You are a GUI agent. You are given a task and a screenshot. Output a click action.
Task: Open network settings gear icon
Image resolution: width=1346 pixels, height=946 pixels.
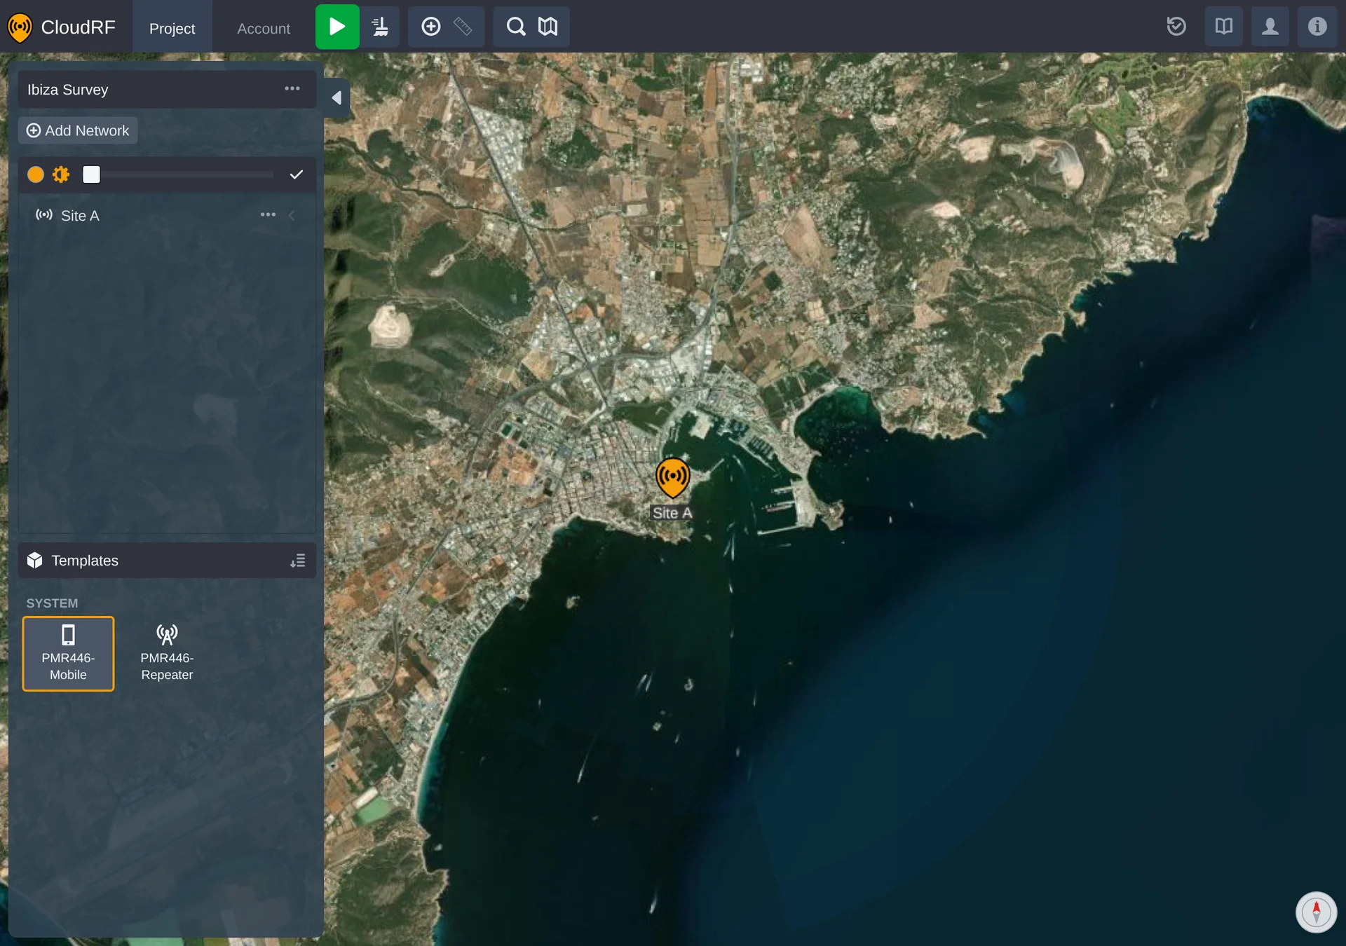(62, 174)
